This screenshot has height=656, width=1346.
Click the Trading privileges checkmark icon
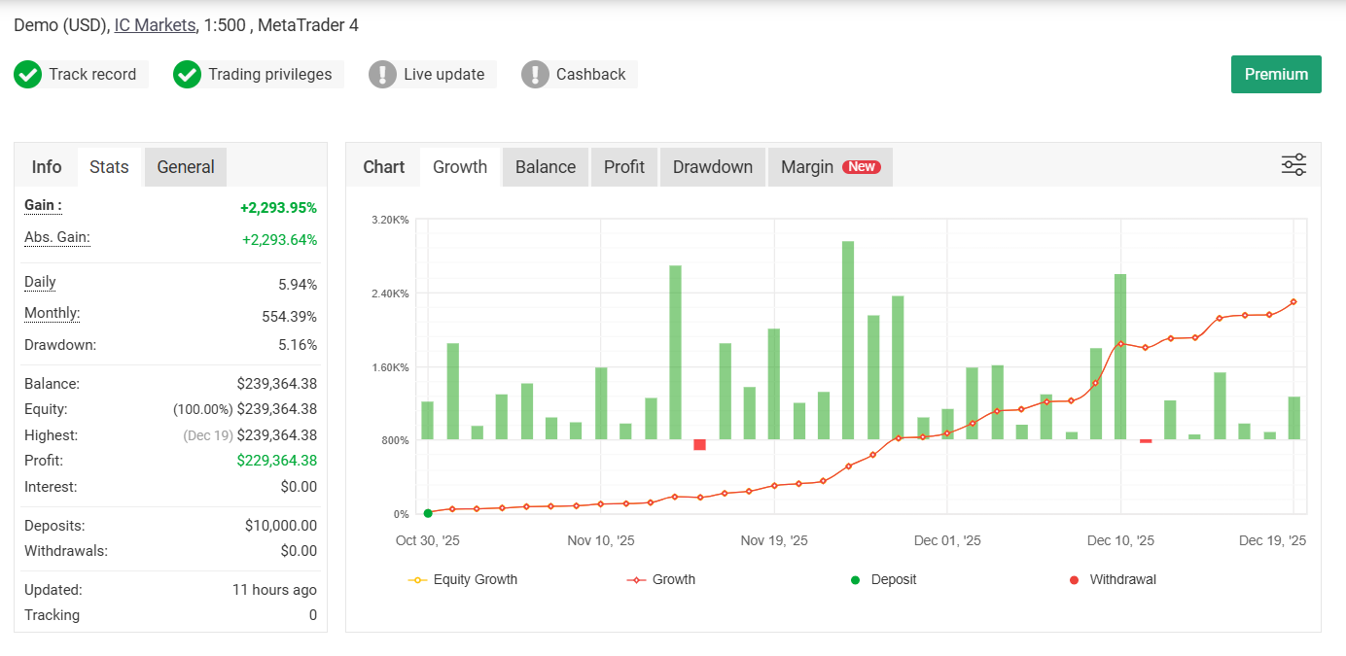pos(187,75)
